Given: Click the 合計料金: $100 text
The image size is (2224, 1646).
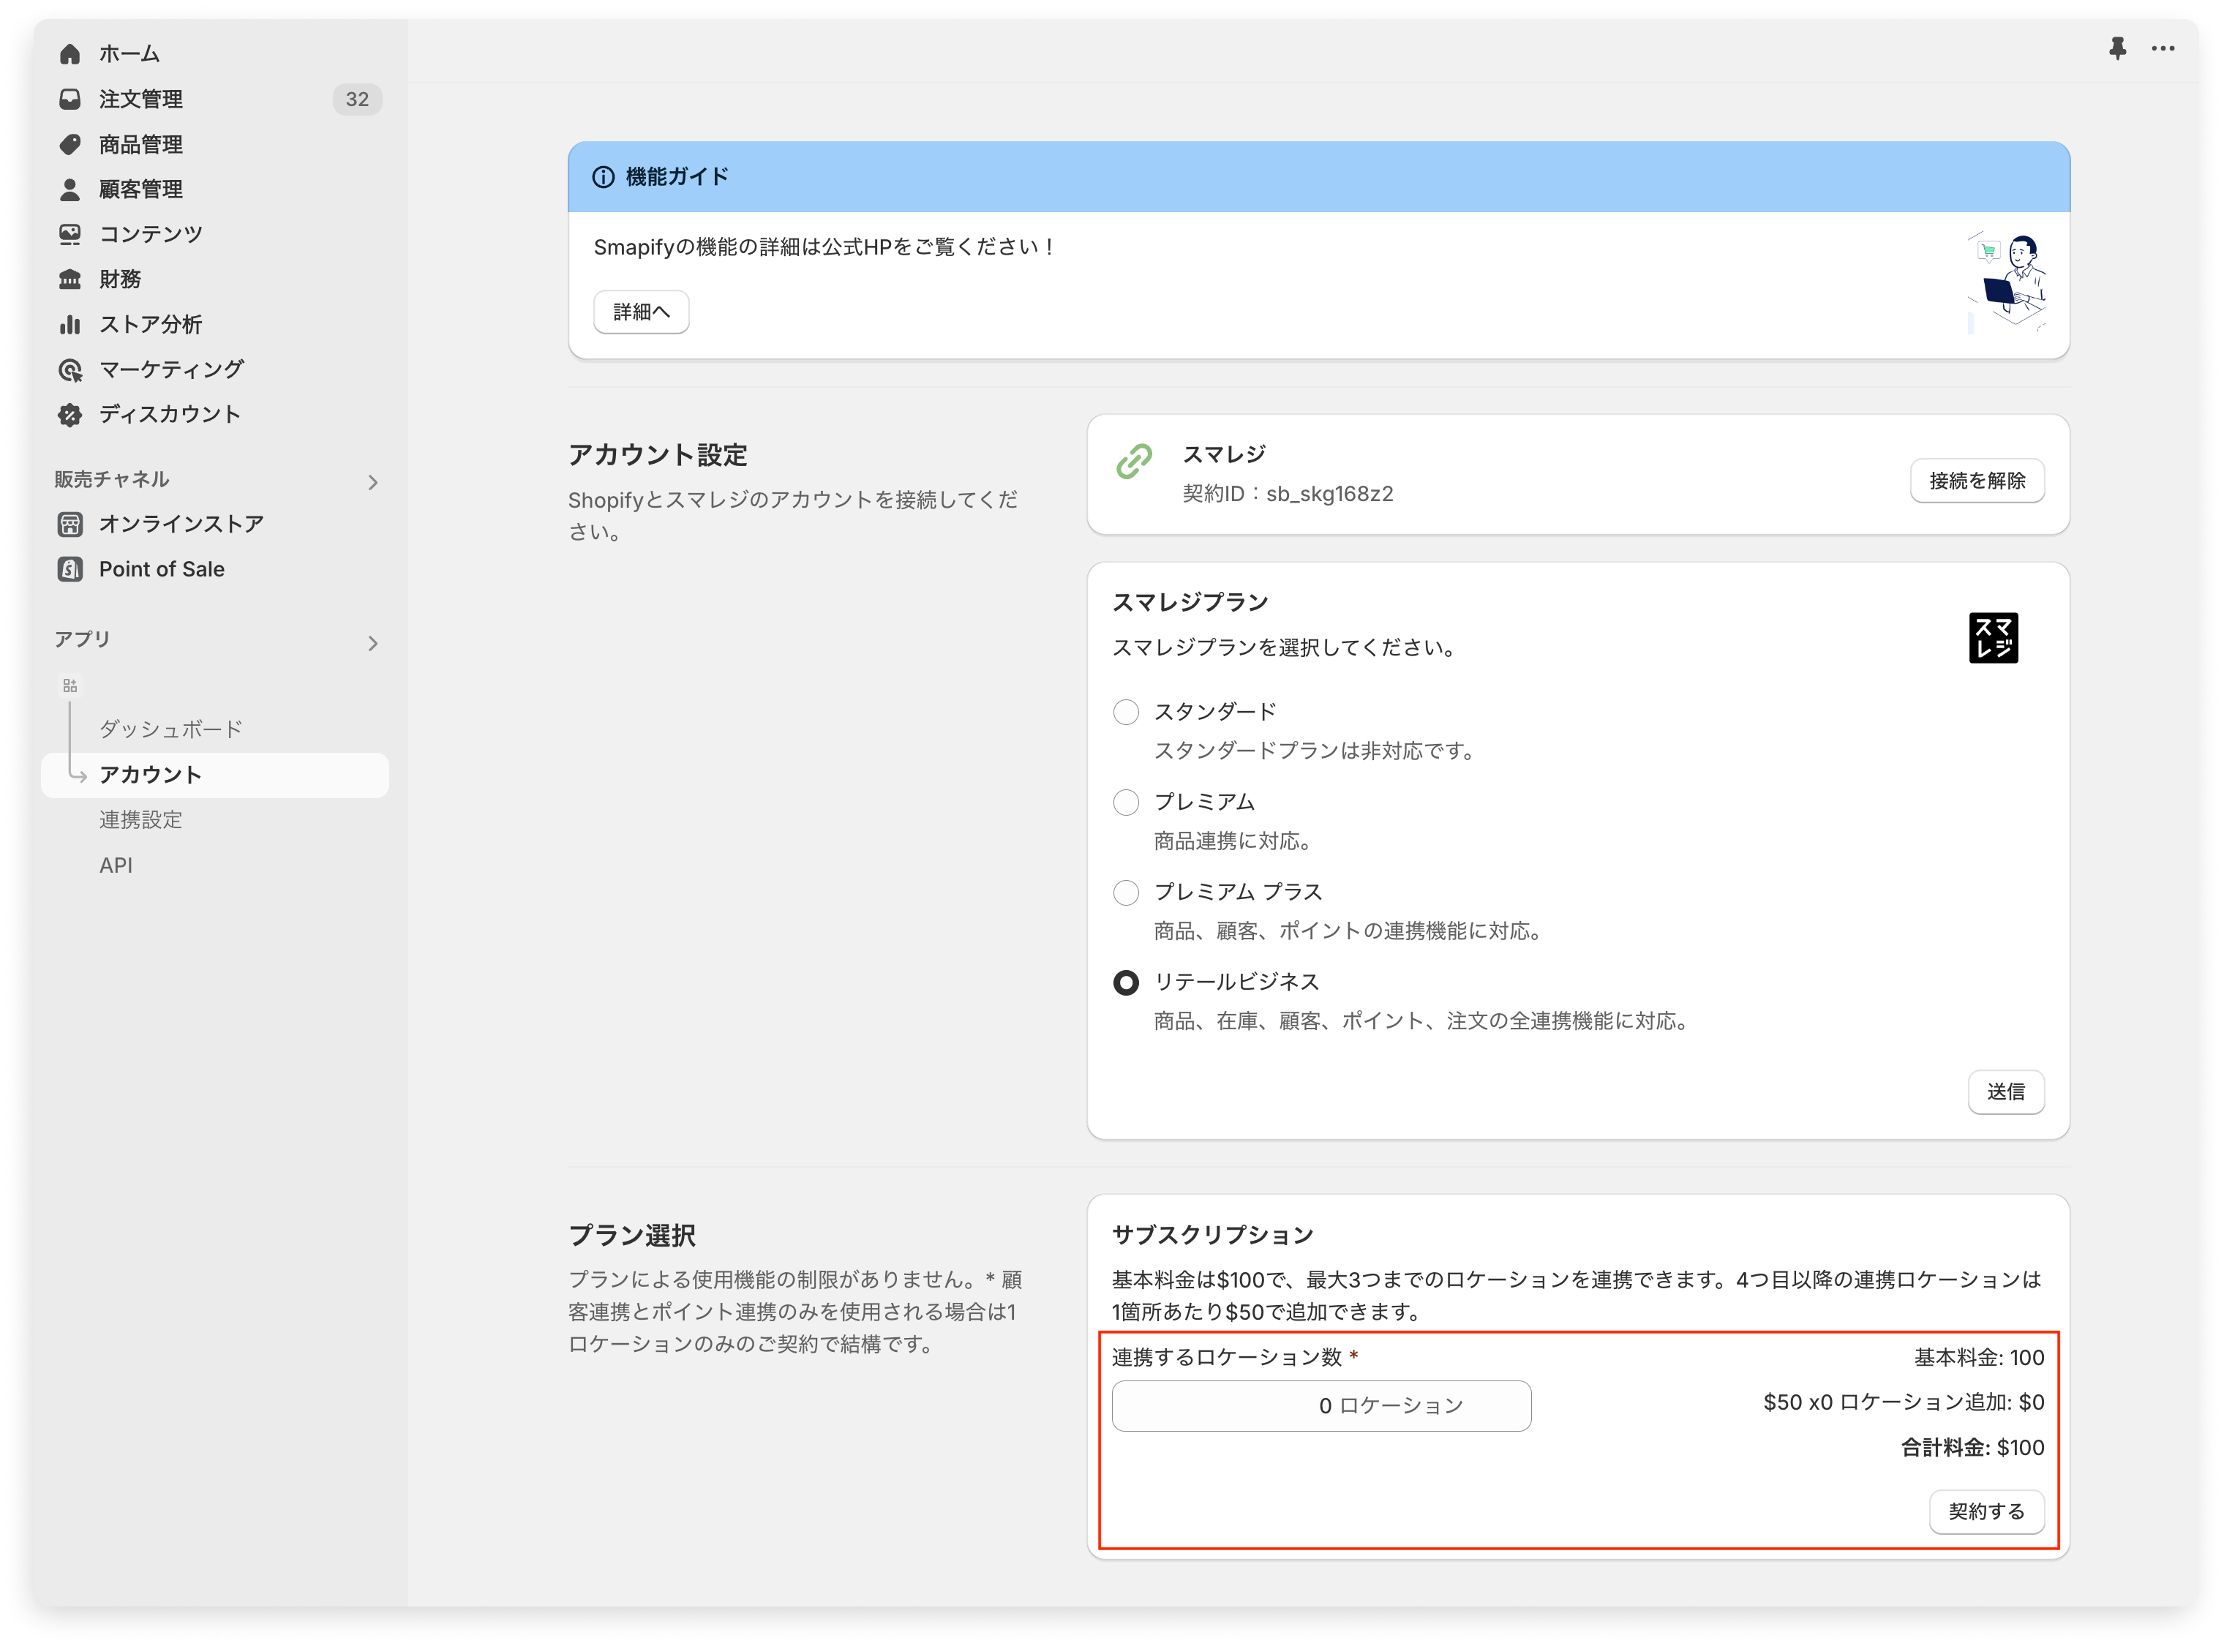Looking at the screenshot, I should [1972, 1448].
